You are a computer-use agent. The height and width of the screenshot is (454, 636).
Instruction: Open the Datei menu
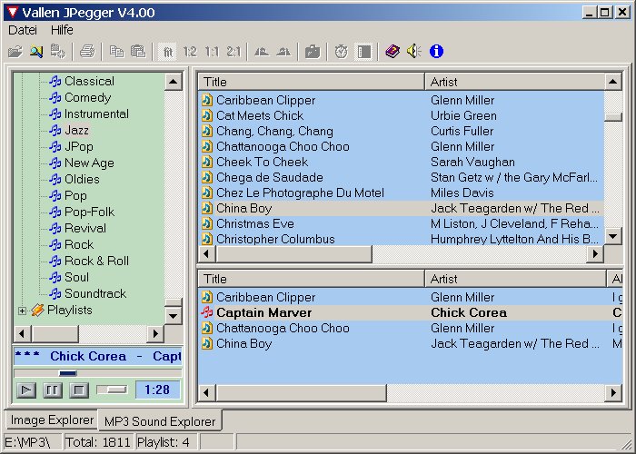point(23,30)
